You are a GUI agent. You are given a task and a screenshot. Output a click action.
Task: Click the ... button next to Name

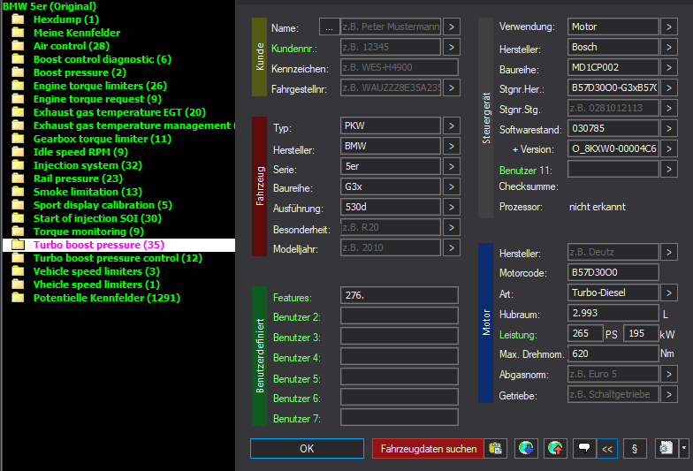coord(329,27)
